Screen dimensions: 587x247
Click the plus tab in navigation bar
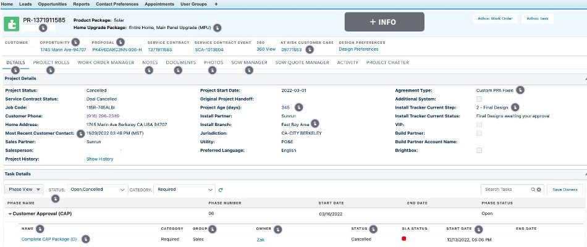[216, 4]
